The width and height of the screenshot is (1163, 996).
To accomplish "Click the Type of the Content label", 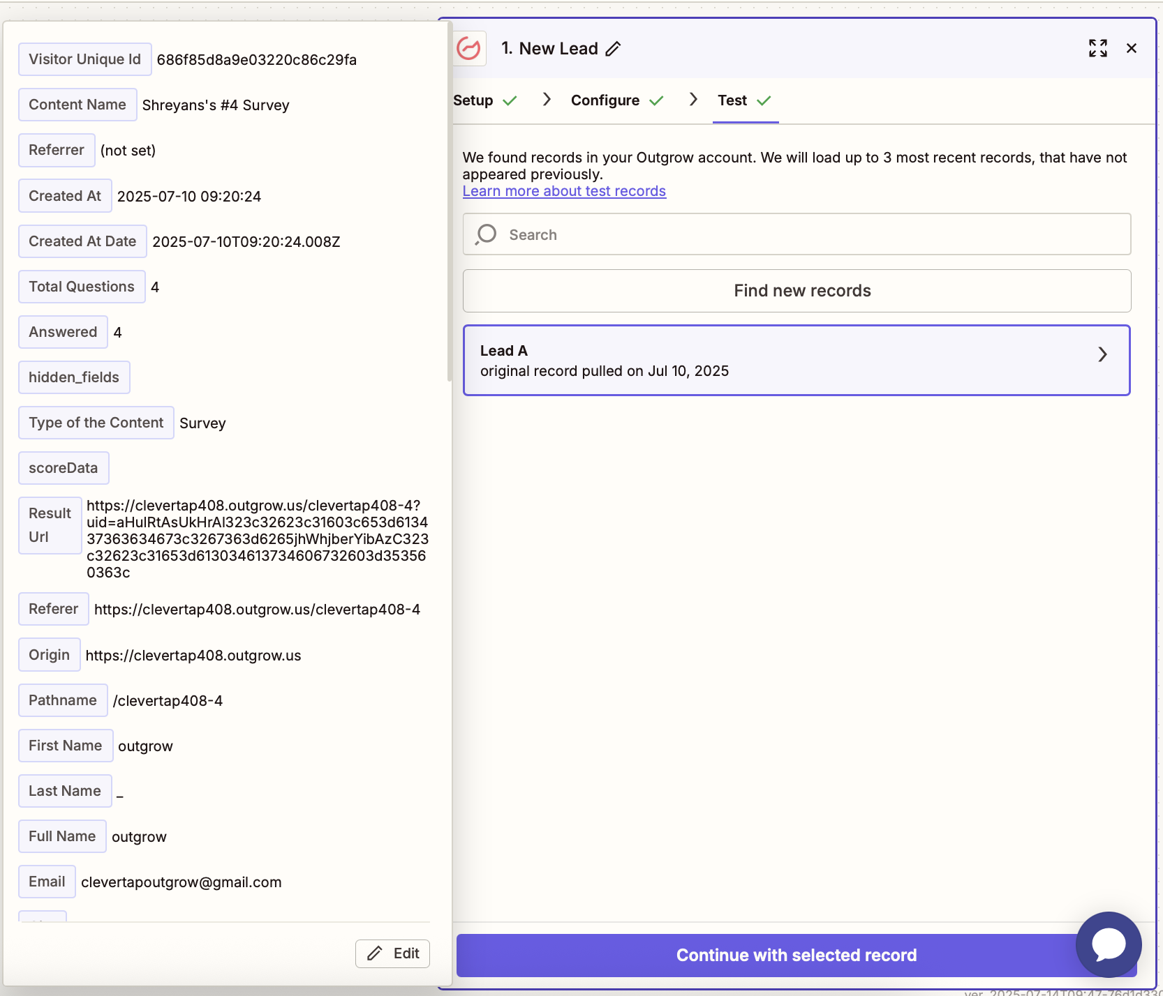I will point(96,423).
